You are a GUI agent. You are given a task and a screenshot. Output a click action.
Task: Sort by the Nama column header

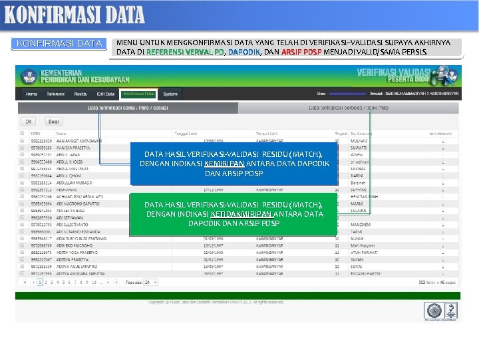click(61, 134)
